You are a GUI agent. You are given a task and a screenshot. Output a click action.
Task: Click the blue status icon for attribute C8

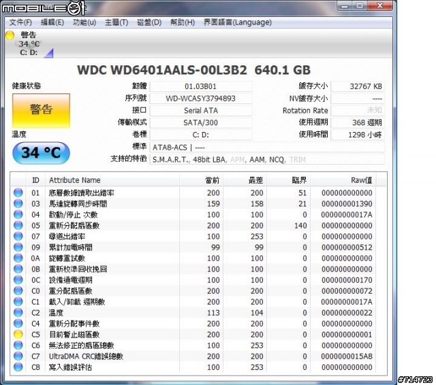[x=18, y=367]
